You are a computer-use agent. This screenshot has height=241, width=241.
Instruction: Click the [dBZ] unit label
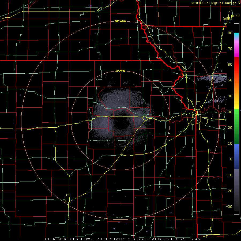click(x=227, y=19)
